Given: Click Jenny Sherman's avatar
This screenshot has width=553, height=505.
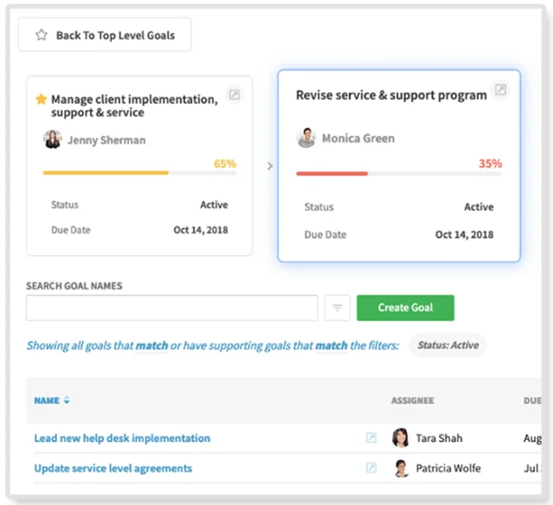Looking at the screenshot, I should tap(53, 139).
